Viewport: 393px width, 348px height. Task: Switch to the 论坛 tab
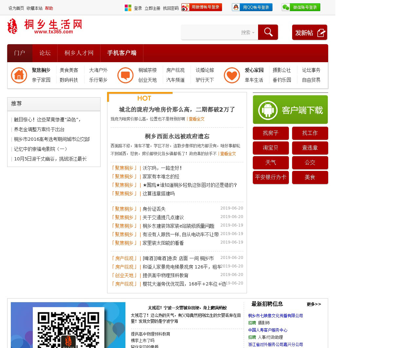tap(45, 53)
